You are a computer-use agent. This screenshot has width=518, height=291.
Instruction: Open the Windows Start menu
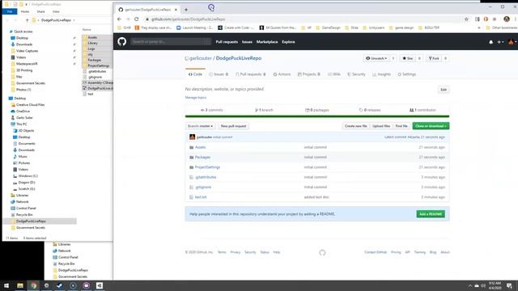6,285
